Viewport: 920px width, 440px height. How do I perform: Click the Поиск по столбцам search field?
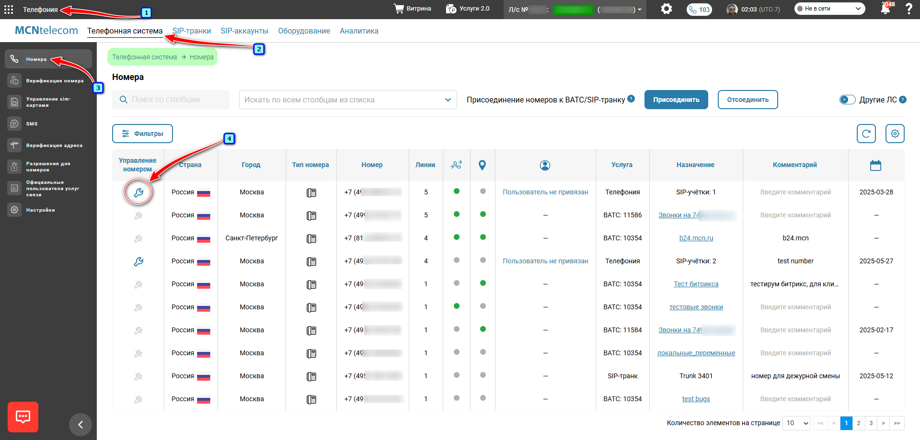pyautogui.click(x=171, y=100)
